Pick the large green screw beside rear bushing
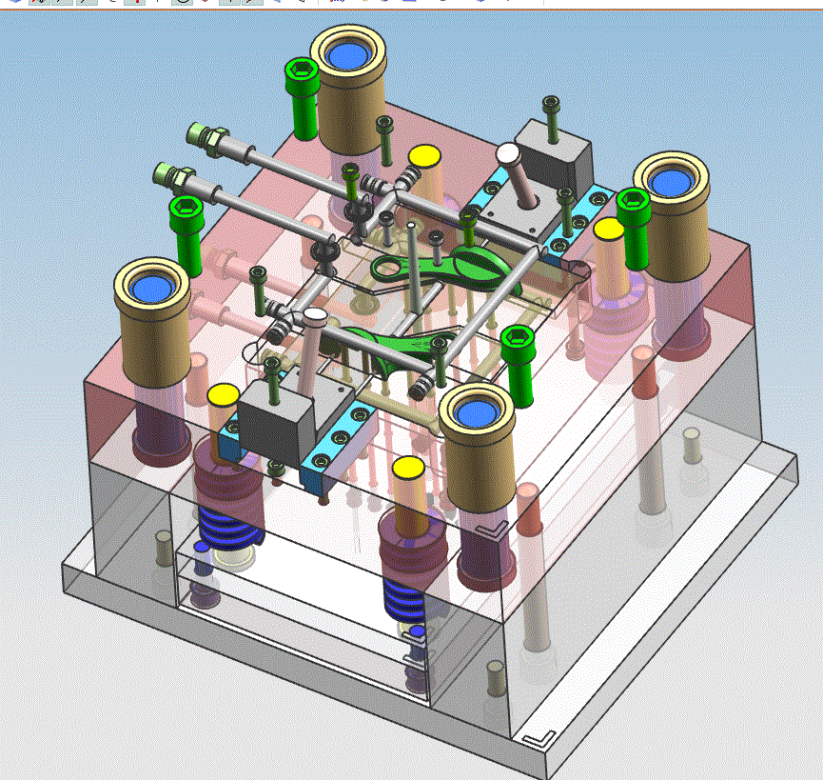Screen dimensions: 823x780 coord(302,99)
